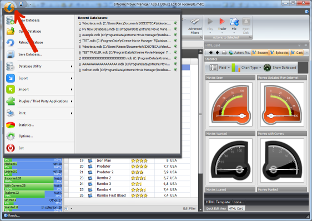Select Save Database menu entry
This screenshot has width=312, height=221.
coord(39,54)
